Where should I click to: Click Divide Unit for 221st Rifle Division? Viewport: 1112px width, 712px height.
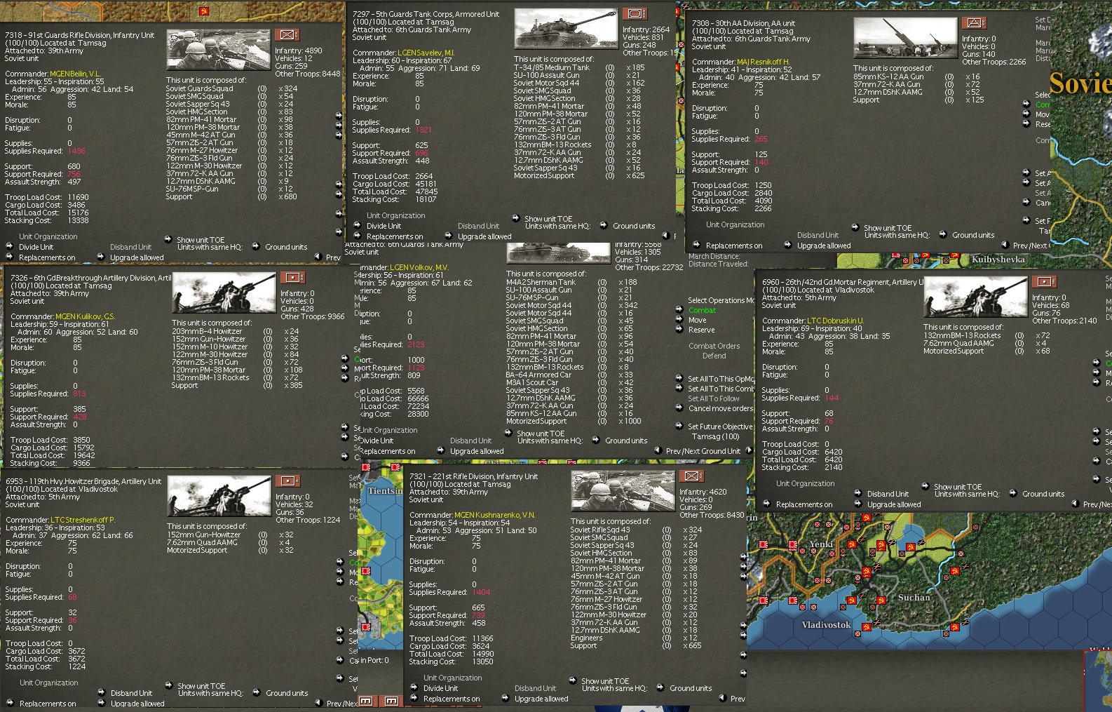click(440, 688)
